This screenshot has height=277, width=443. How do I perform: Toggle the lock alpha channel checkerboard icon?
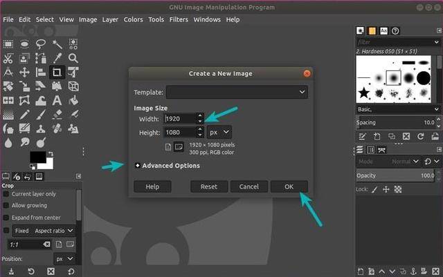[398, 189]
